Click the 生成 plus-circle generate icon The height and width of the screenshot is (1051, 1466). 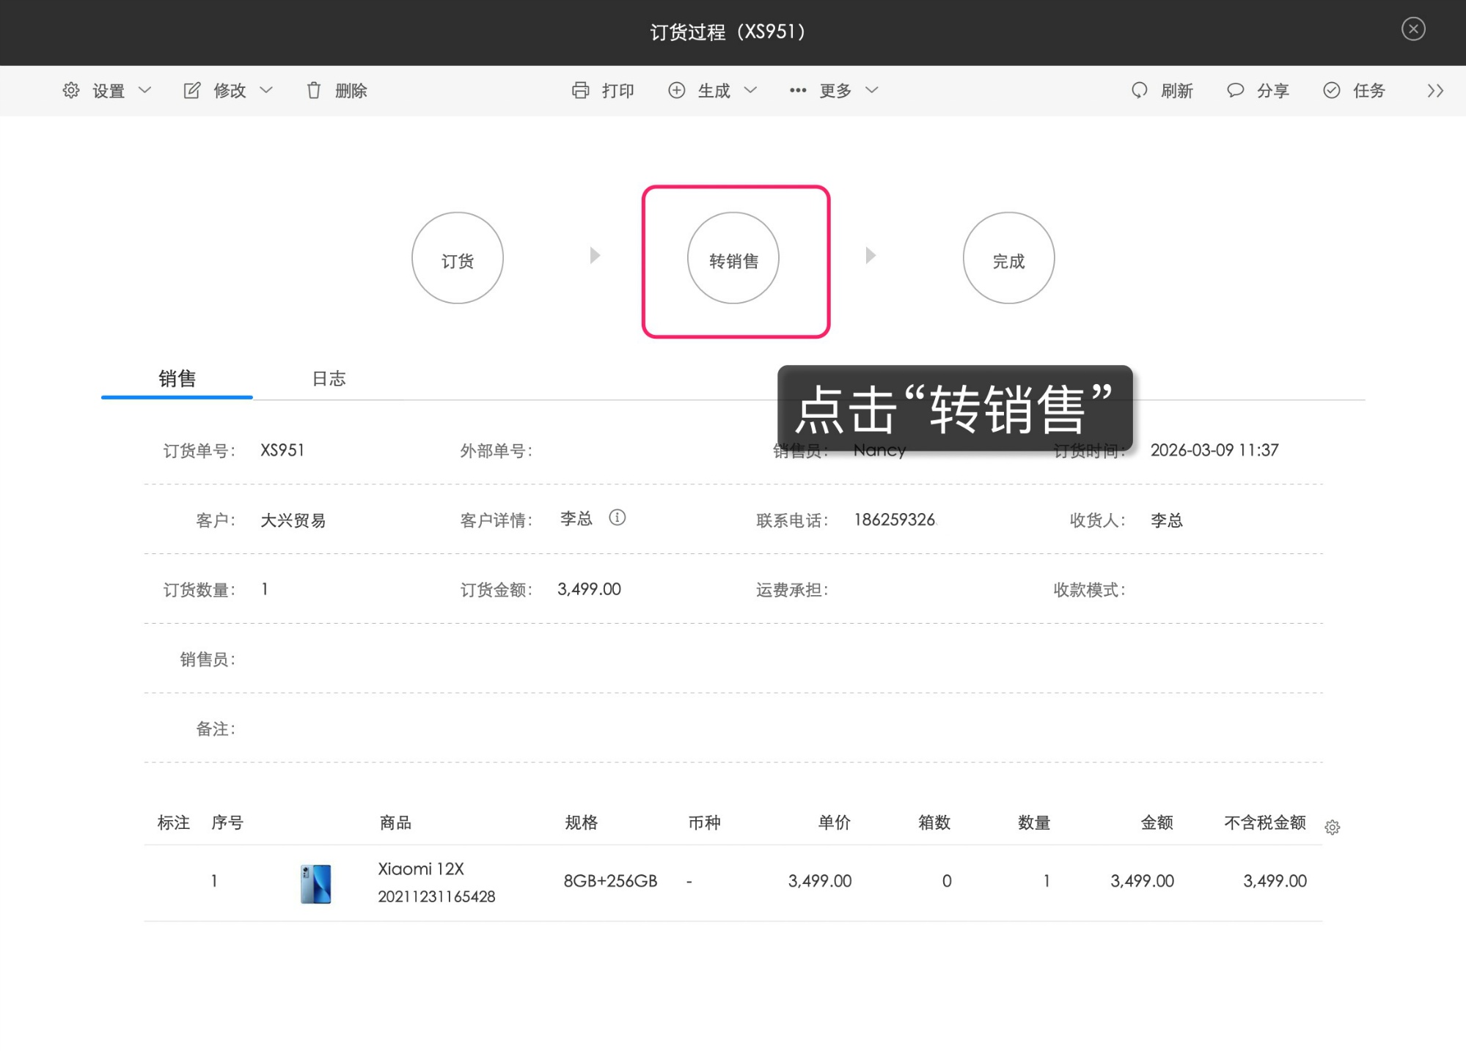[677, 90]
